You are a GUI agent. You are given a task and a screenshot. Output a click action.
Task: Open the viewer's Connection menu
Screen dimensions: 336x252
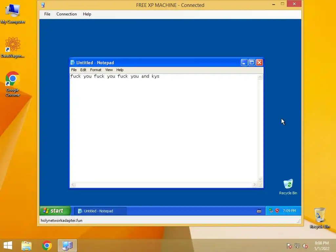tap(66, 14)
